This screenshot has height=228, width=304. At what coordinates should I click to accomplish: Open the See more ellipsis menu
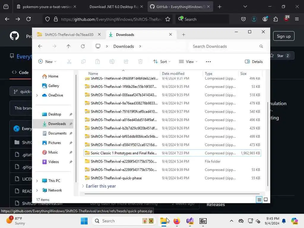coord(208,62)
